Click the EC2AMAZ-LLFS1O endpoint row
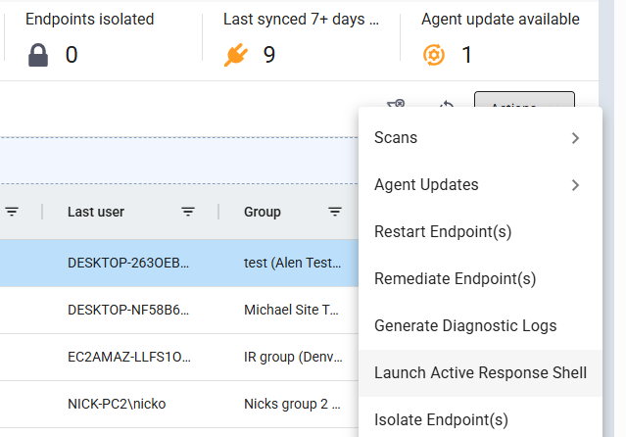Image resolution: width=626 pixels, height=437 pixels. (x=179, y=357)
